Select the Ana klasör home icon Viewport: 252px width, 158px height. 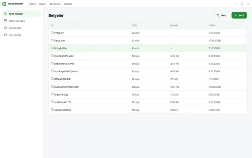[6, 14]
